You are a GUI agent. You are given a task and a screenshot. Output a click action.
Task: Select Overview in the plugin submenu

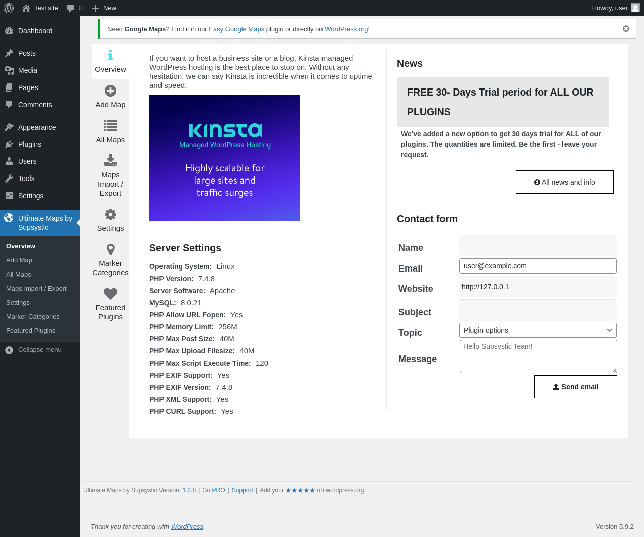click(21, 246)
